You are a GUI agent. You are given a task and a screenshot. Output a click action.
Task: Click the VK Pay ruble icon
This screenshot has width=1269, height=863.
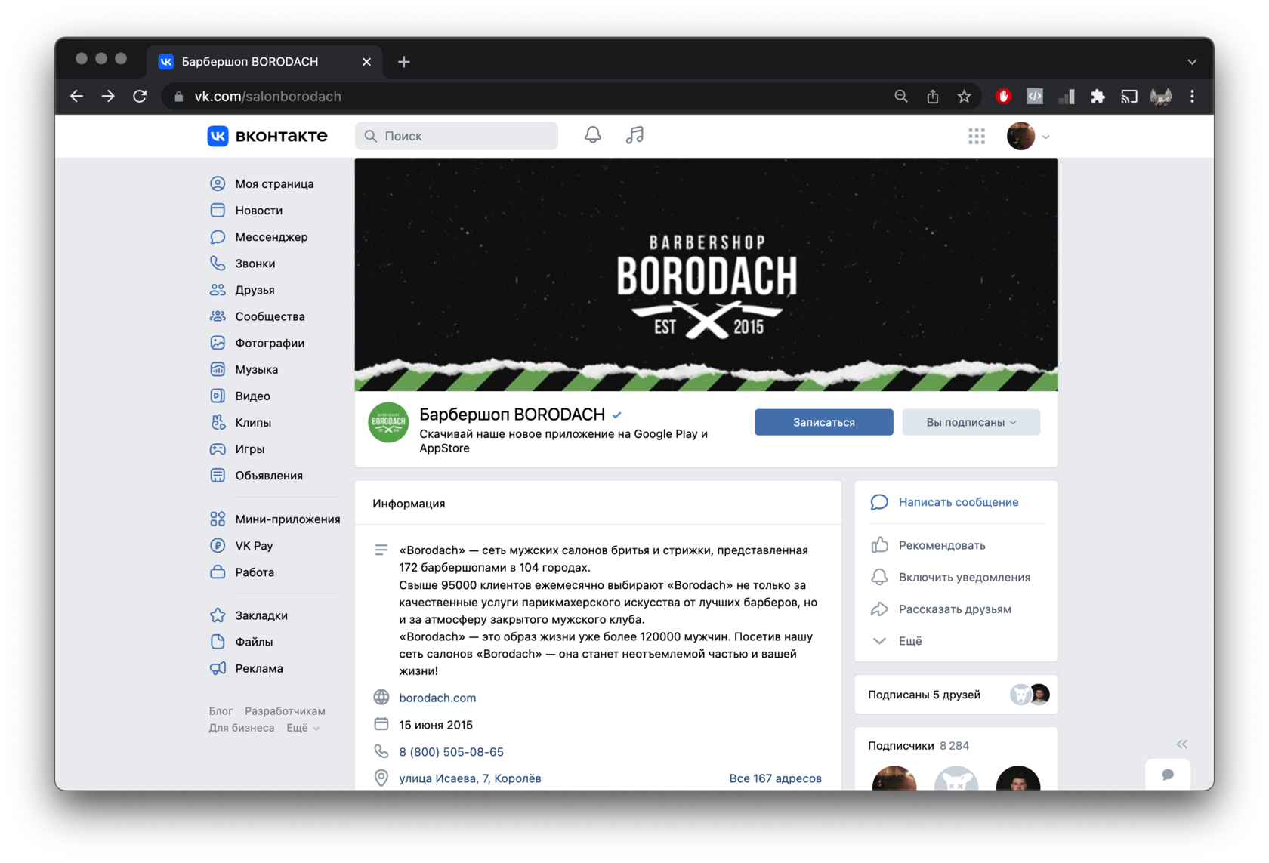[x=218, y=545]
